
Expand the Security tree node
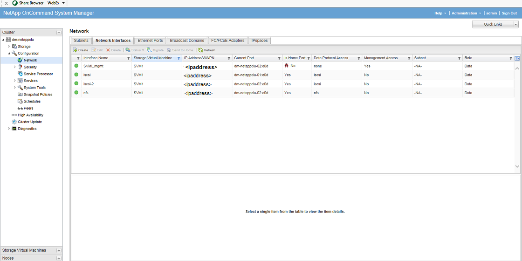pyautogui.click(x=14, y=67)
